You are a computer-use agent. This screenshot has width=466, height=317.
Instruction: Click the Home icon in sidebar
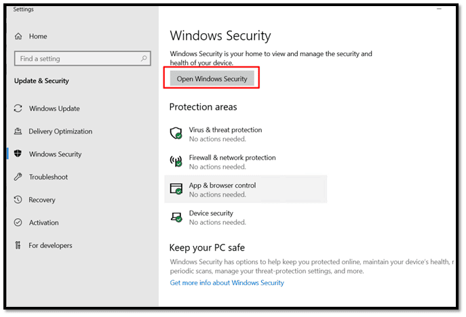coord(18,37)
